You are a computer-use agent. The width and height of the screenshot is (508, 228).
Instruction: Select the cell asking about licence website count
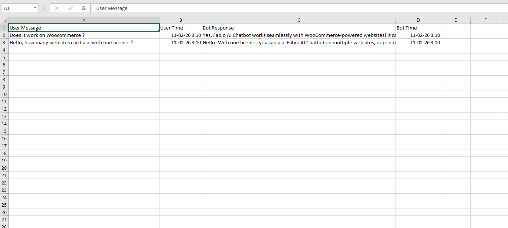pyautogui.click(x=84, y=42)
